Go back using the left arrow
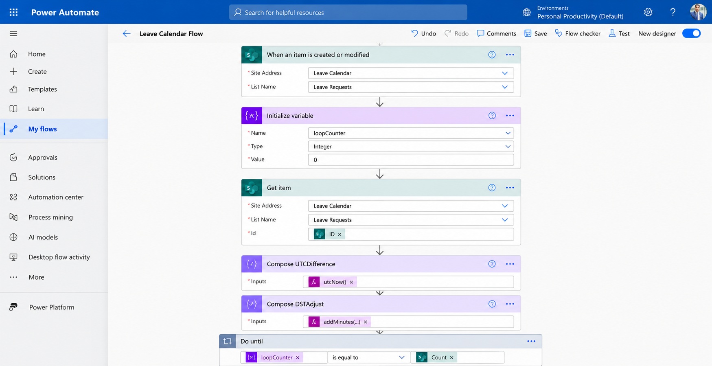This screenshot has height=366, width=712. coord(126,33)
